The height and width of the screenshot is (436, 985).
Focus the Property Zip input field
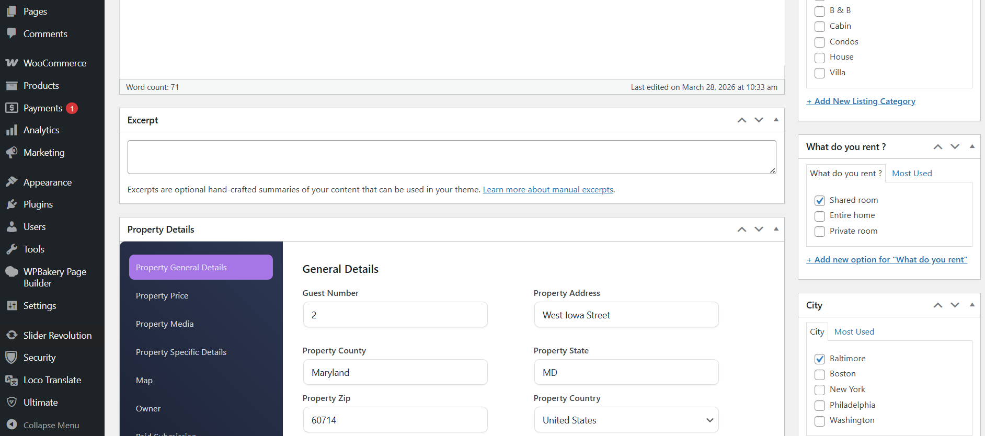(x=395, y=420)
